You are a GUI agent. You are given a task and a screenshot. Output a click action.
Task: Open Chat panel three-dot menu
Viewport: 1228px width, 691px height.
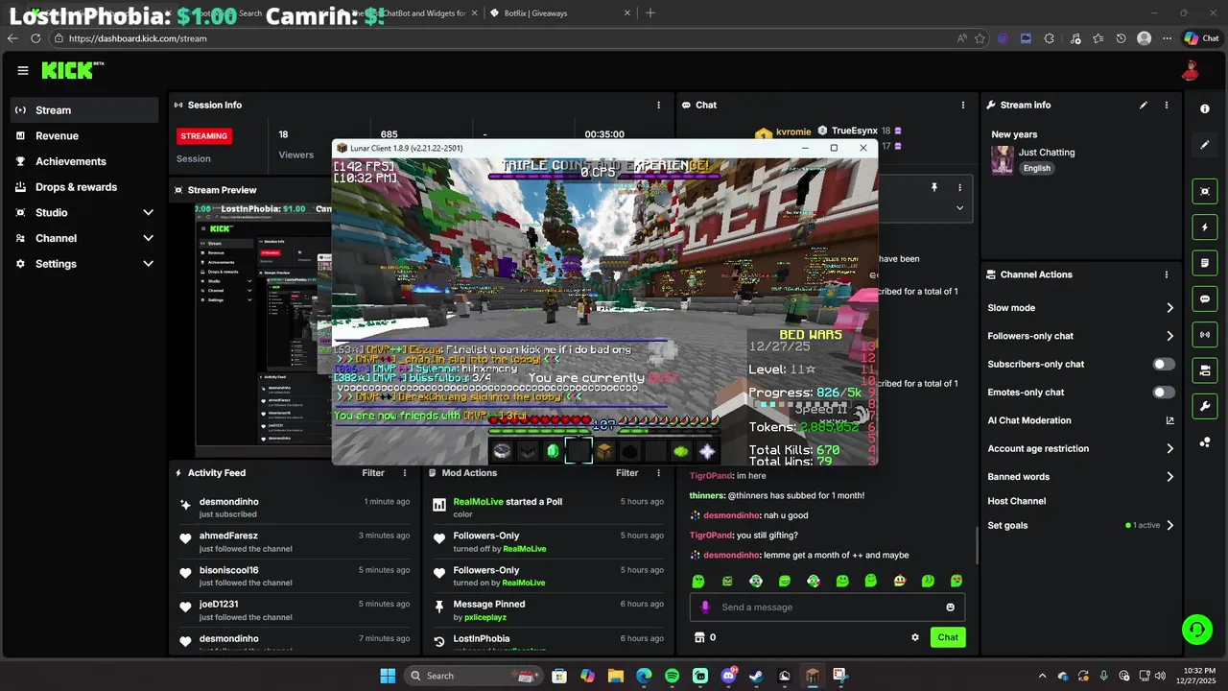[963, 105]
